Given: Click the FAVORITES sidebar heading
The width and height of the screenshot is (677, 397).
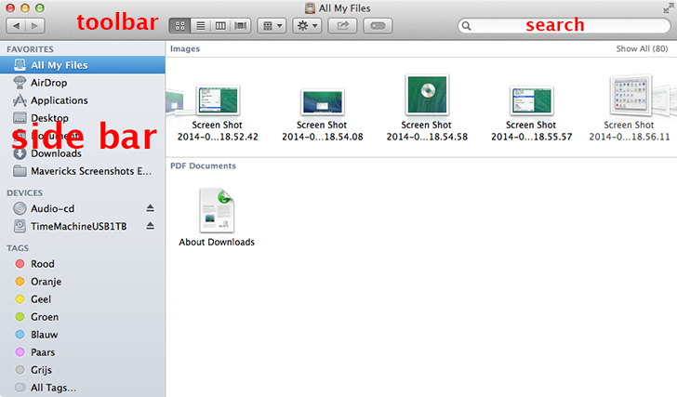Looking at the screenshot, I should [30, 49].
